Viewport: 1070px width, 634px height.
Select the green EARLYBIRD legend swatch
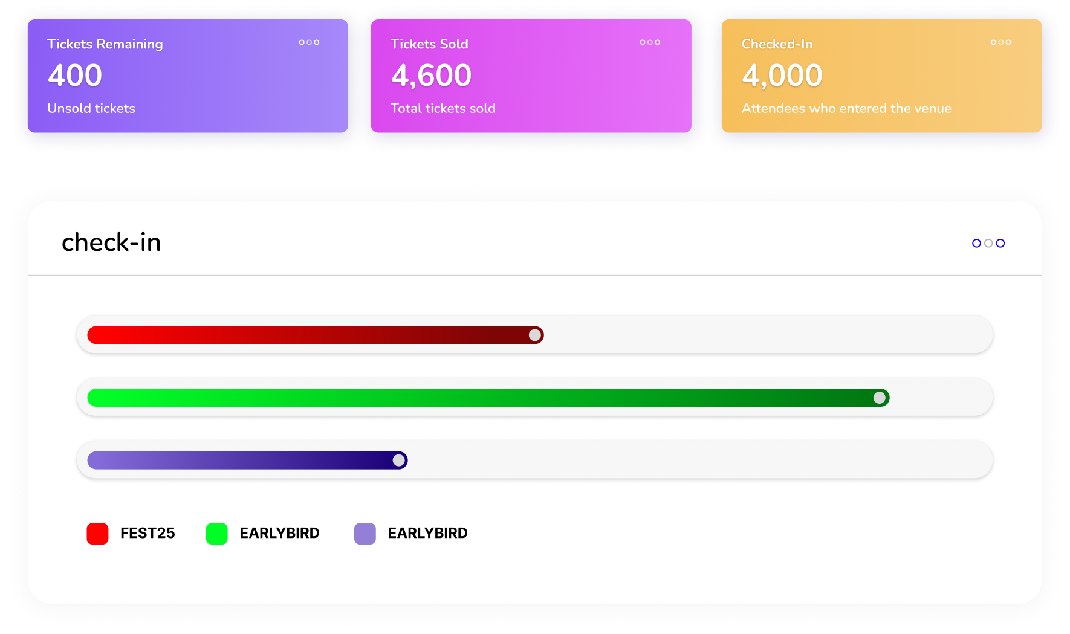pyautogui.click(x=216, y=534)
